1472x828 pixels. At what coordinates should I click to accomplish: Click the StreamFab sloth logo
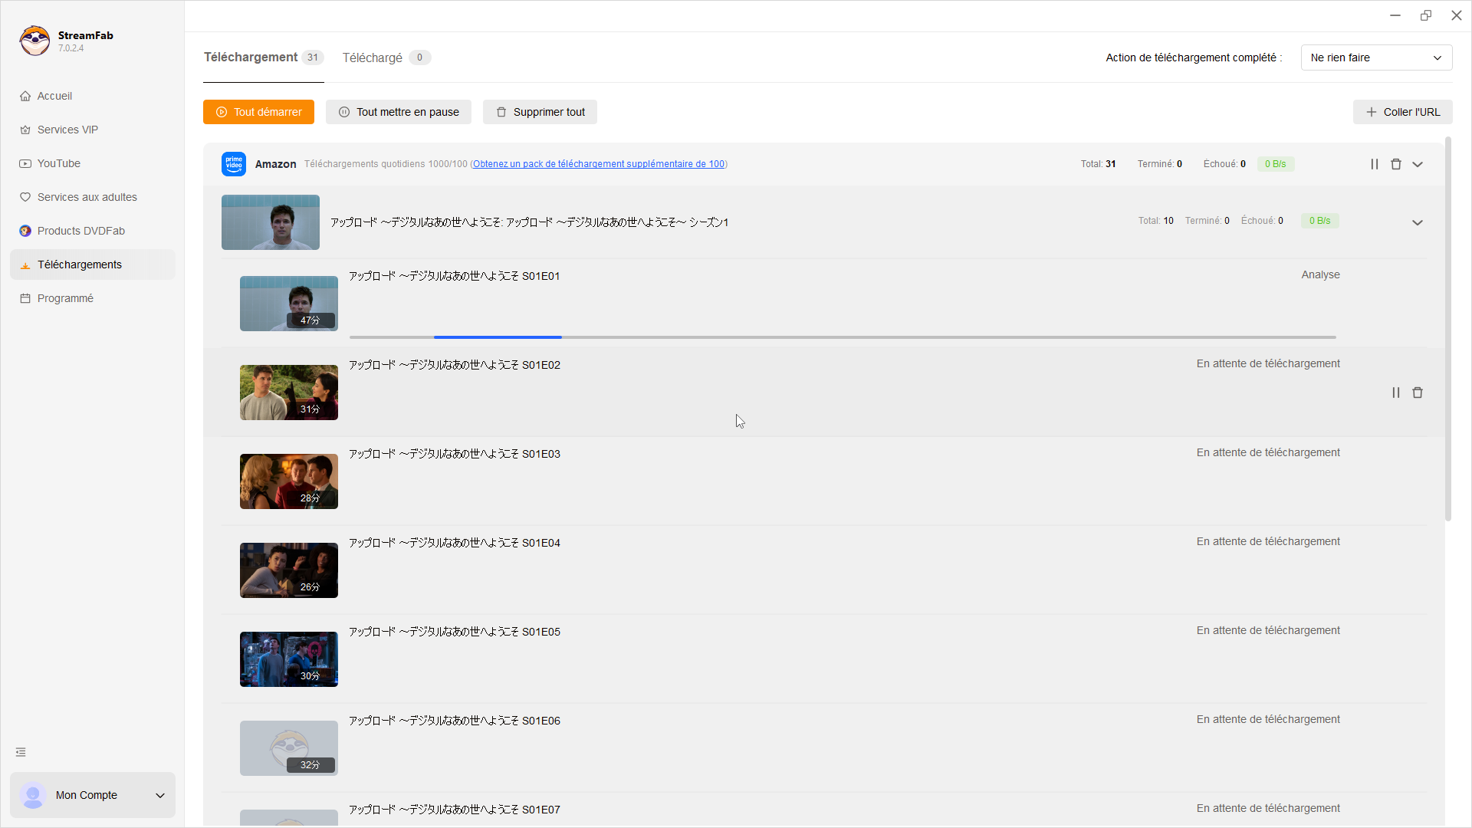tap(34, 41)
